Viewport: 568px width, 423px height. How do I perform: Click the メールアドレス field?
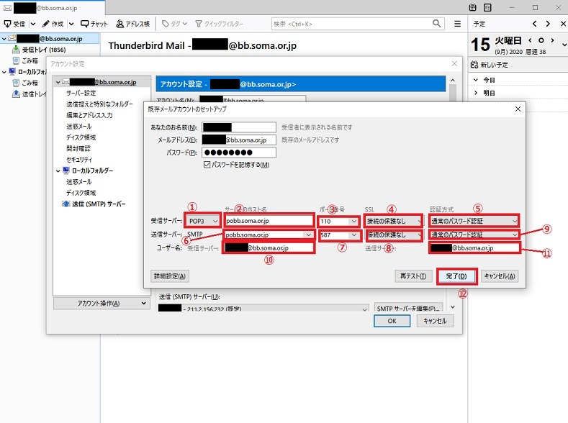pos(239,140)
